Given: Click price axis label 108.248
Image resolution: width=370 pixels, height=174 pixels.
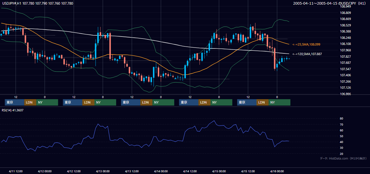Looking at the screenshot, I should [x=346, y=38].
